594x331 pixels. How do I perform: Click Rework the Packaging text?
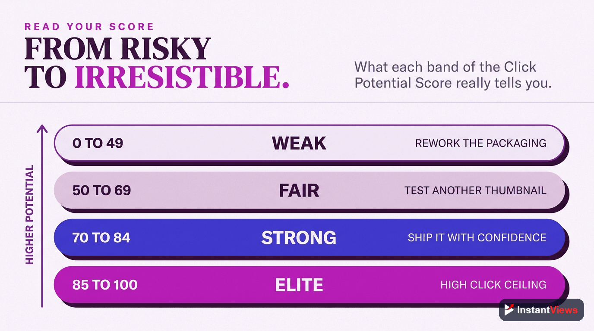click(x=481, y=144)
